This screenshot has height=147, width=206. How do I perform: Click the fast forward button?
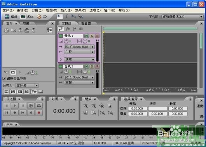click(23, 113)
